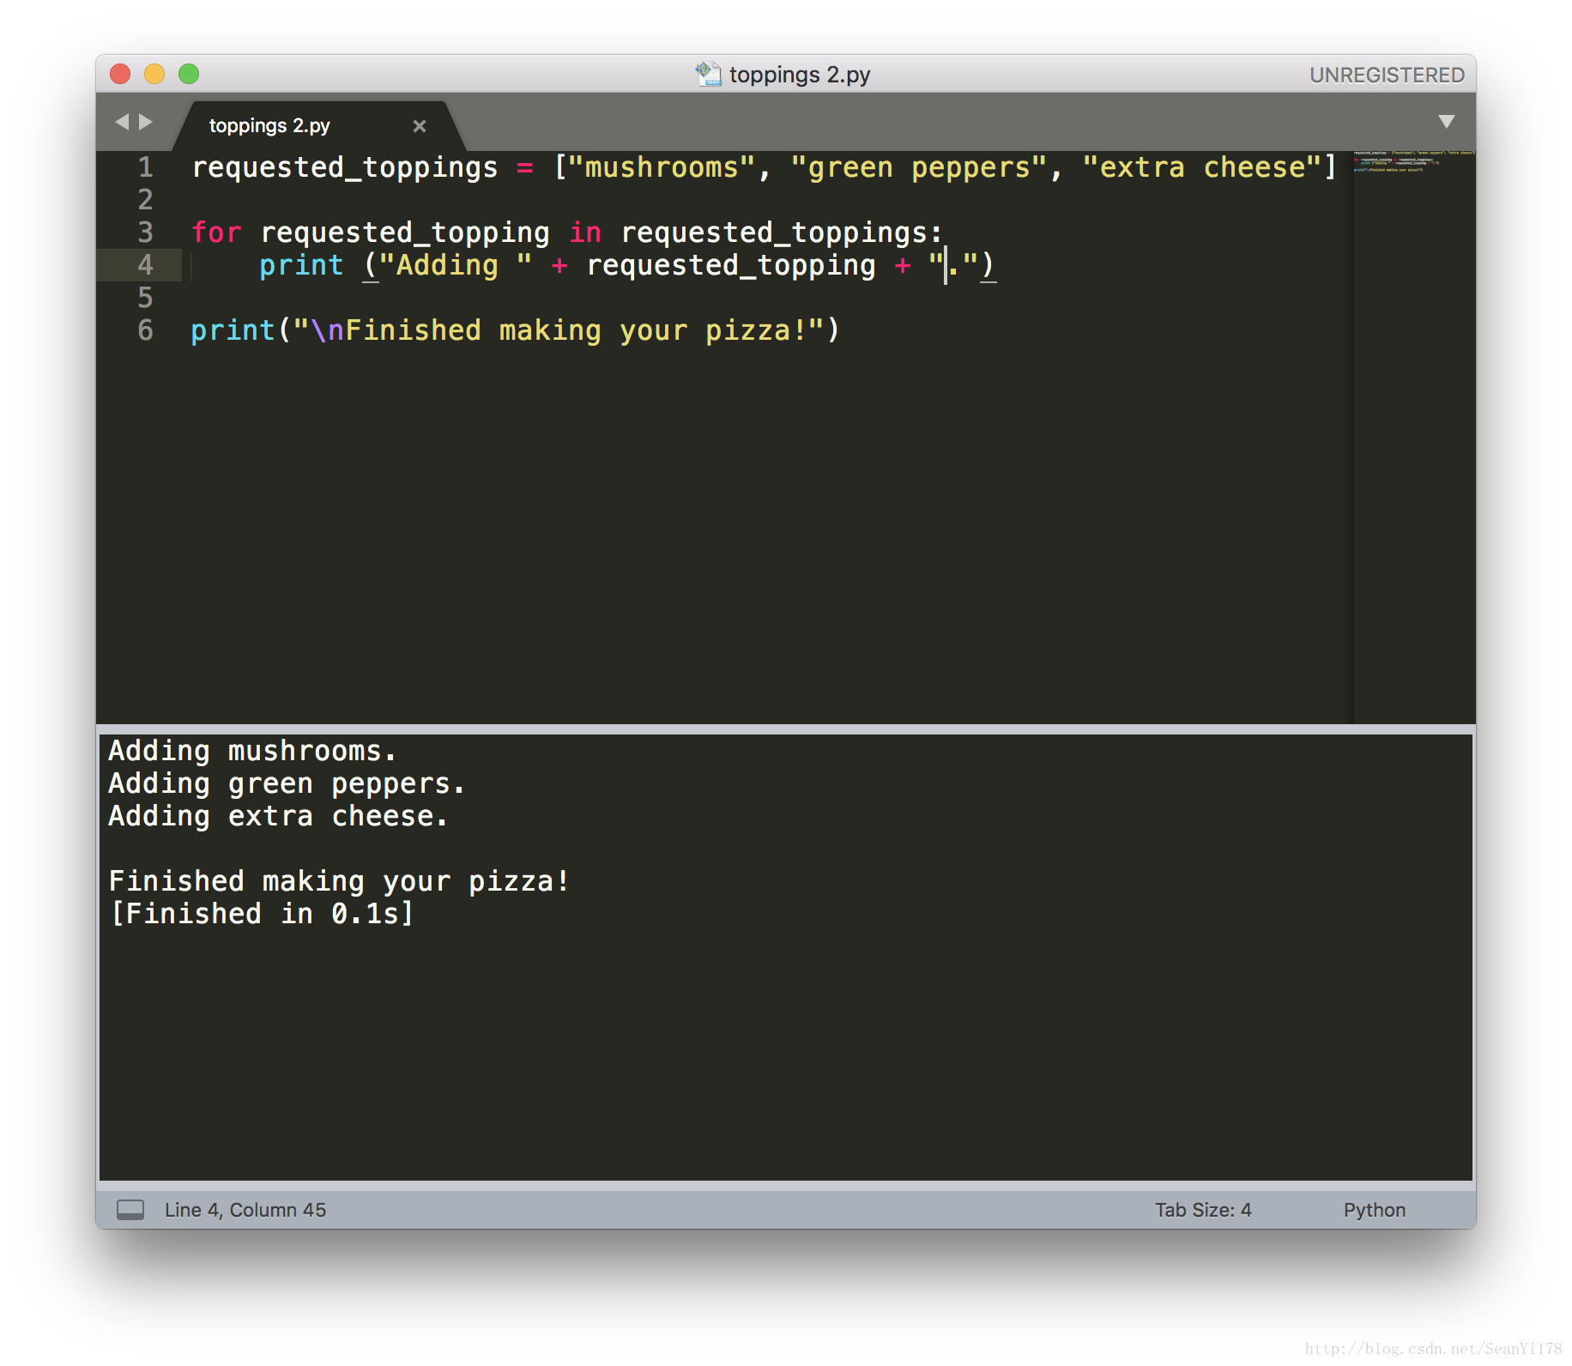Toggle the side bar with the status bar panel icon
This screenshot has height=1366, width=1572.
[130, 1210]
